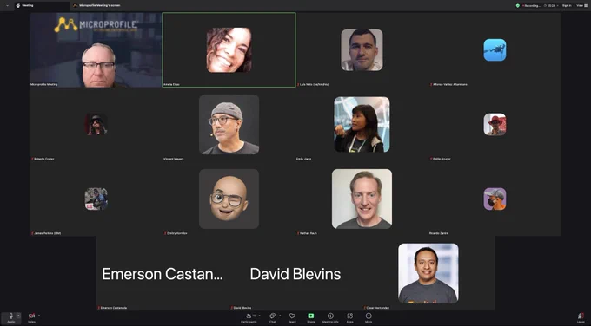The image size is (591, 326).
Task: Click muted mic icon beside Emerson Castaneda label
Action: 99,308
